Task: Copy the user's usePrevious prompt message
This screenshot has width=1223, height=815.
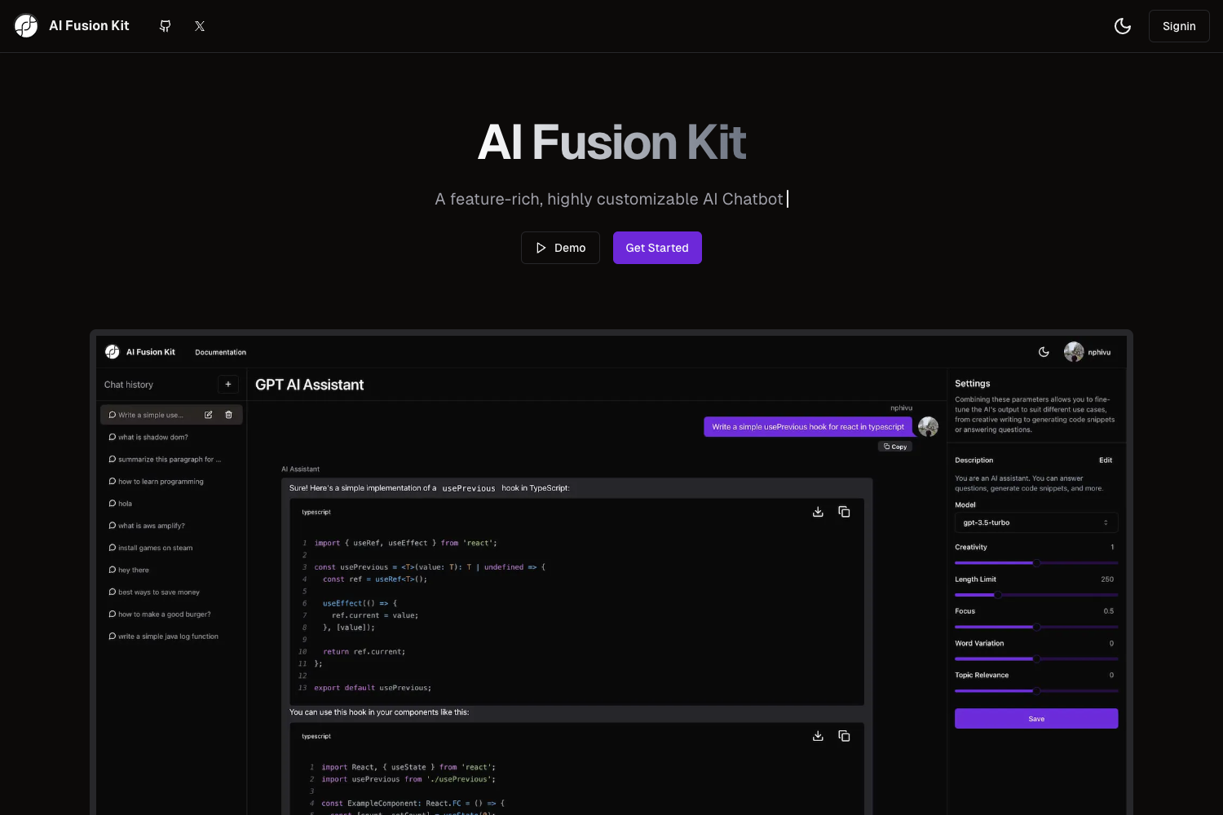Action: coord(894,446)
